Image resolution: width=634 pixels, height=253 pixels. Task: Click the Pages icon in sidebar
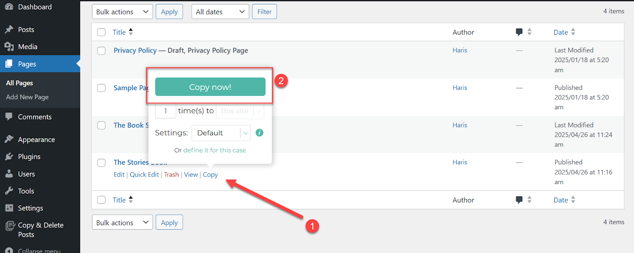tap(9, 64)
